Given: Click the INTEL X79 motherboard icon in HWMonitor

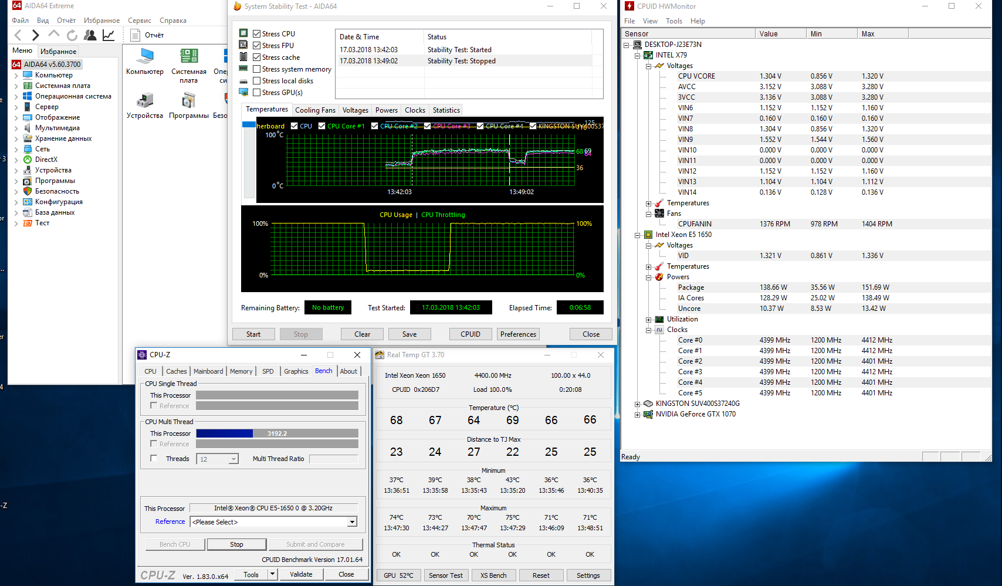Looking at the screenshot, I should 648,55.
